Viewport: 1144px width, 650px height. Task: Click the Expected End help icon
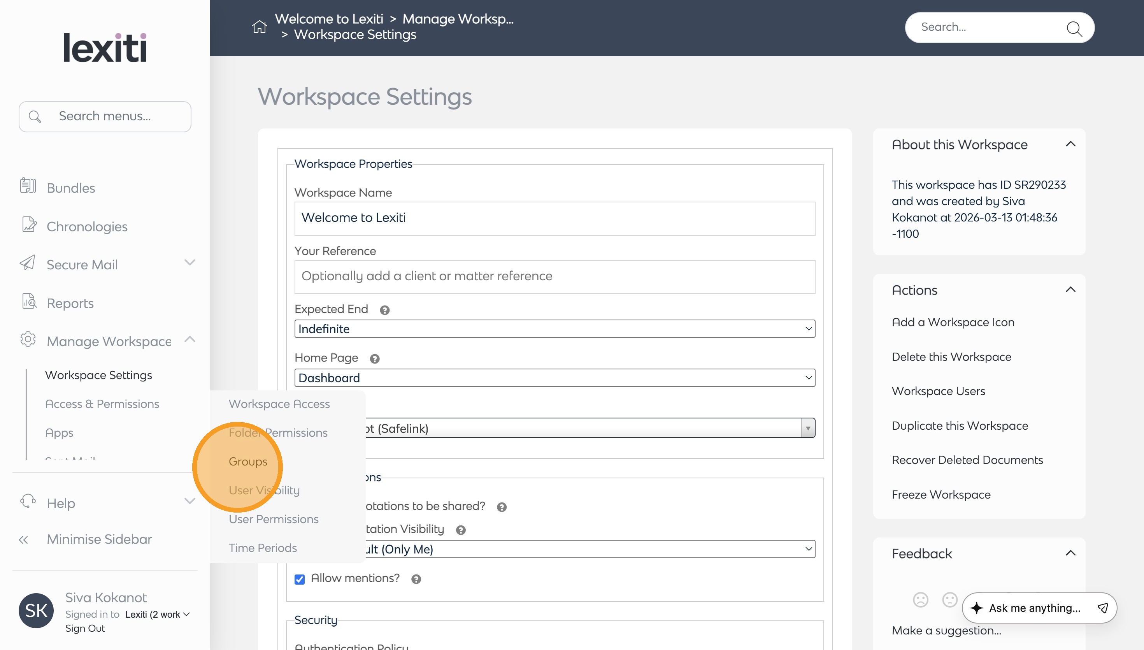384,310
